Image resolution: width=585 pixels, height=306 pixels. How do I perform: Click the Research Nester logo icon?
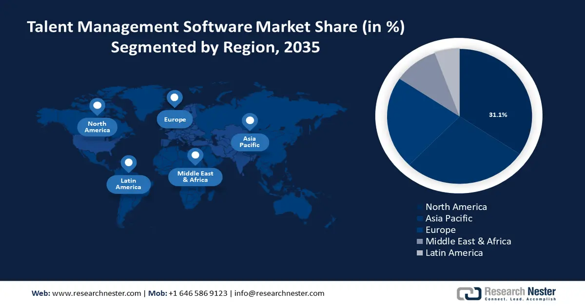coord(469,293)
